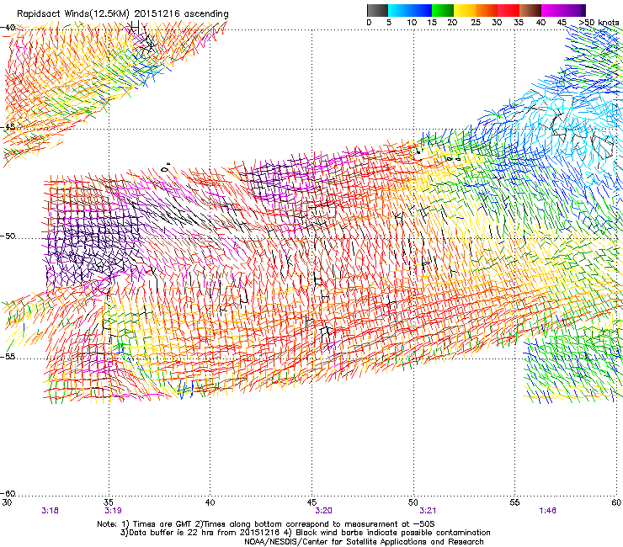
Task: Click the latitude label '-60'
Action: tap(8, 493)
